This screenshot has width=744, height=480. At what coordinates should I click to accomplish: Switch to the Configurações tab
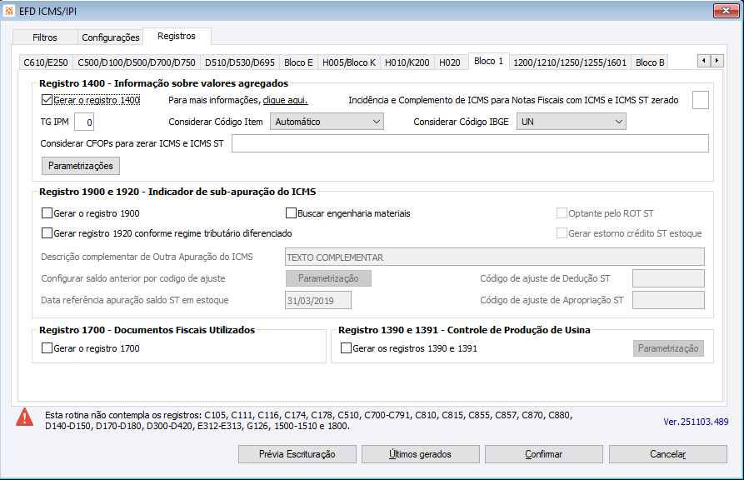pos(111,37)
